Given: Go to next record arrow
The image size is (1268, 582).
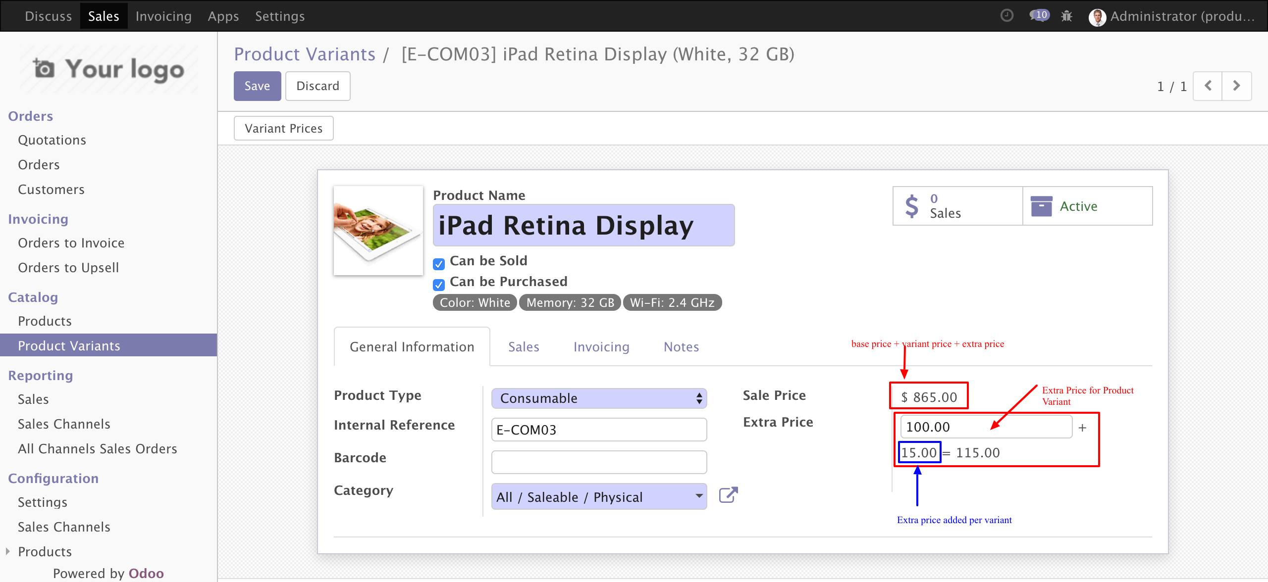Looking at the screenshot, I should (x=1236, y=86).
